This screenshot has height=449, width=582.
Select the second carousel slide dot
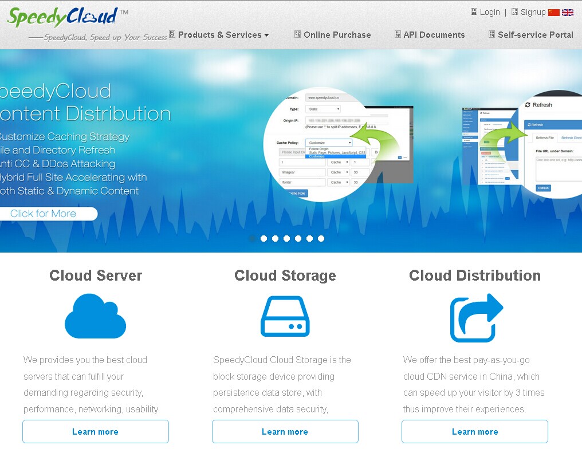[264, 239]
